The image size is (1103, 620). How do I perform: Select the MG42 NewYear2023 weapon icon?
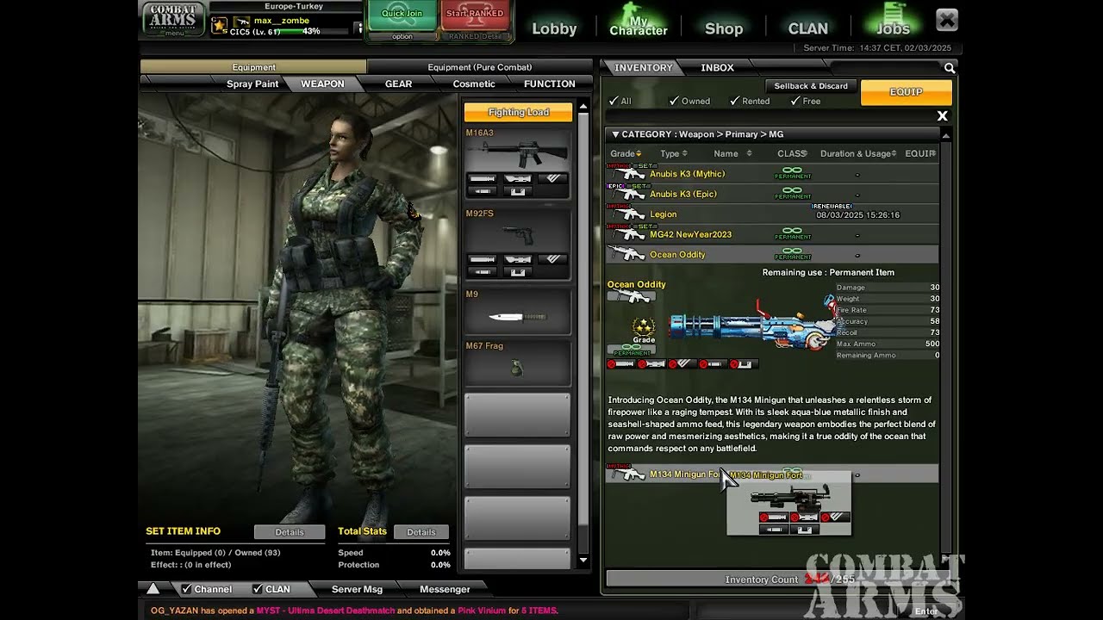[x=628, y=233]
